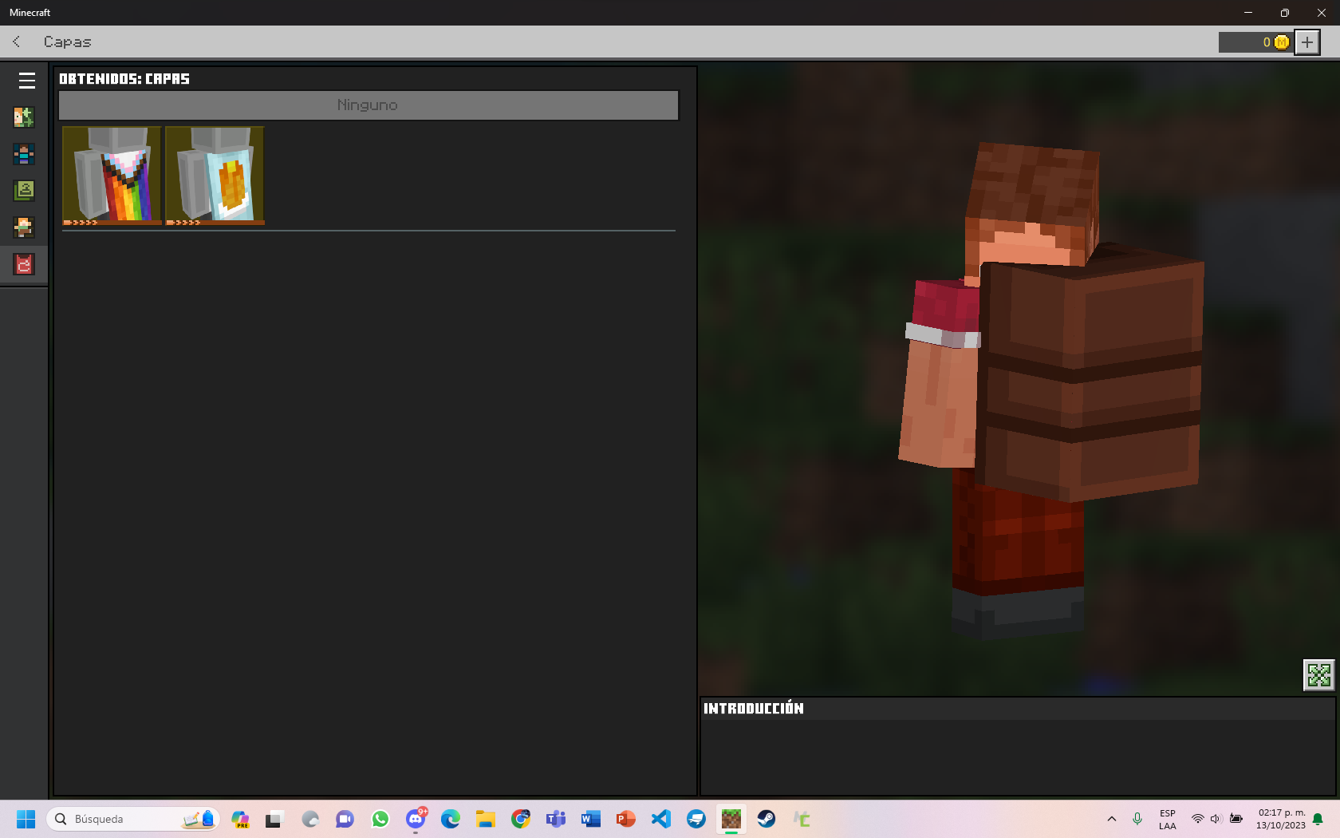
Task: Open notifications via the green bell icon
Action: (x=1318, y=819)
